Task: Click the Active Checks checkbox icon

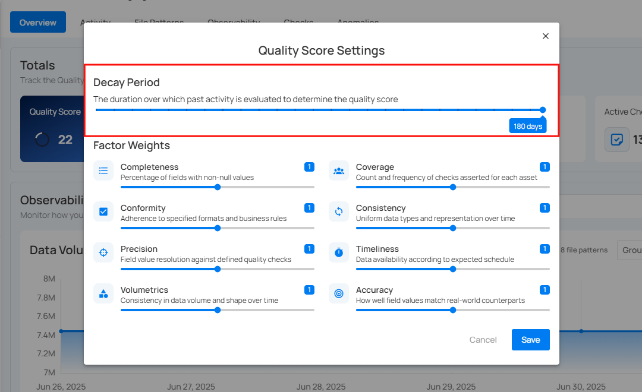Action: click(x=617, y=140)
